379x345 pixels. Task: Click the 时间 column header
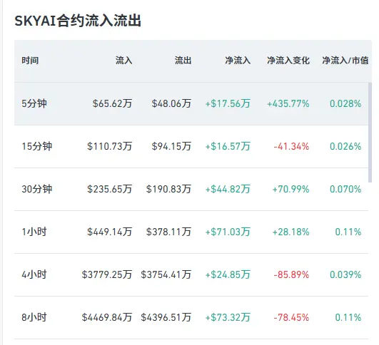click(30, 61)
